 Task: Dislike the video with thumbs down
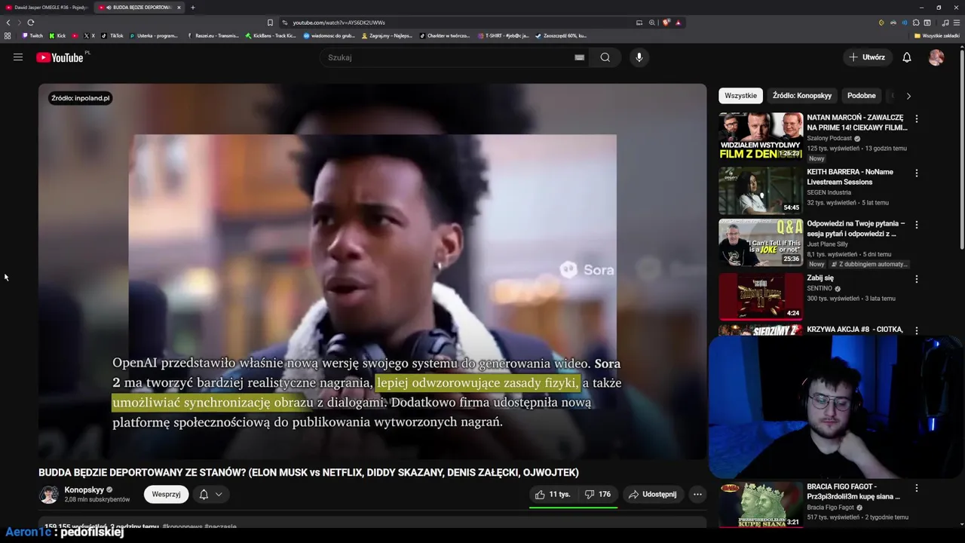(x=598, y=495)
